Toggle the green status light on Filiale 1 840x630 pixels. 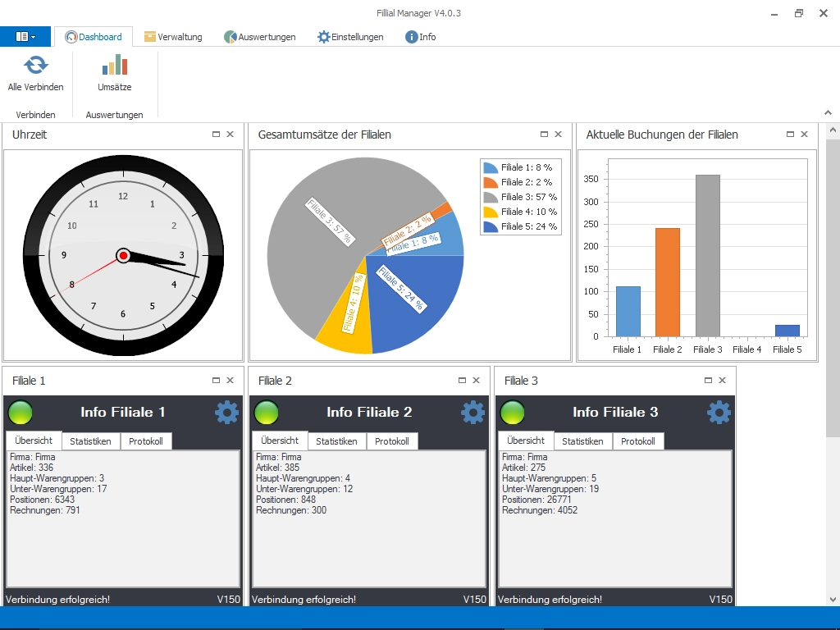21,413
